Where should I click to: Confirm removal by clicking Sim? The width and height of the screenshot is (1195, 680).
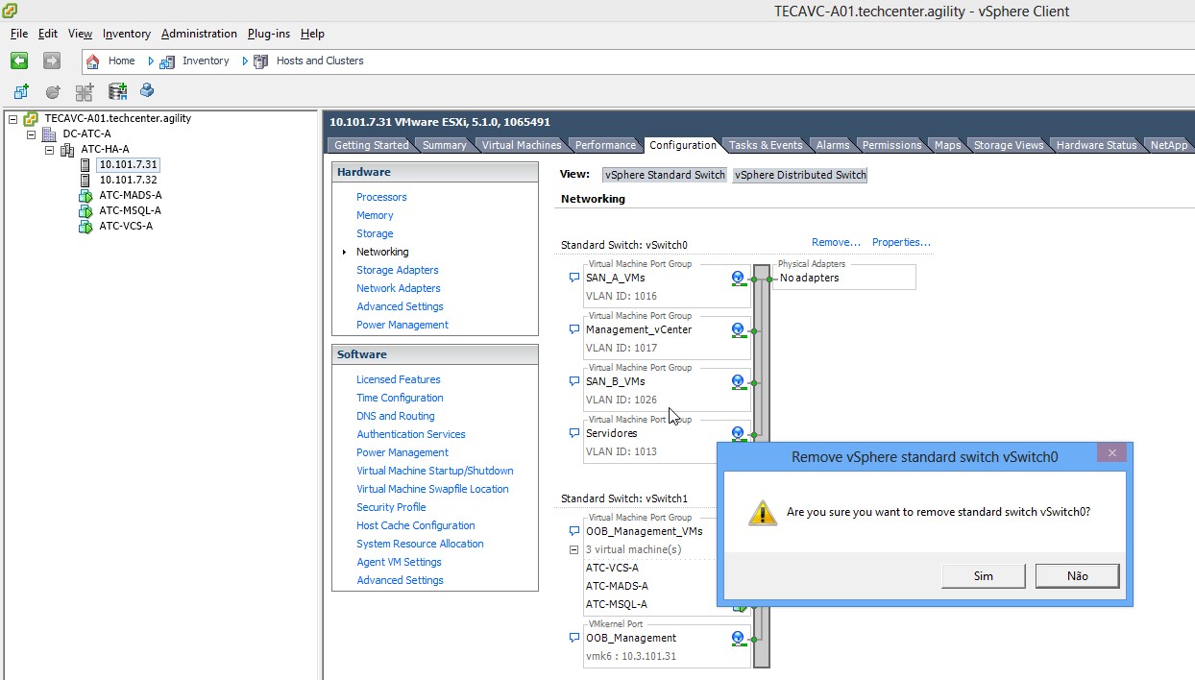pos(983,575)
